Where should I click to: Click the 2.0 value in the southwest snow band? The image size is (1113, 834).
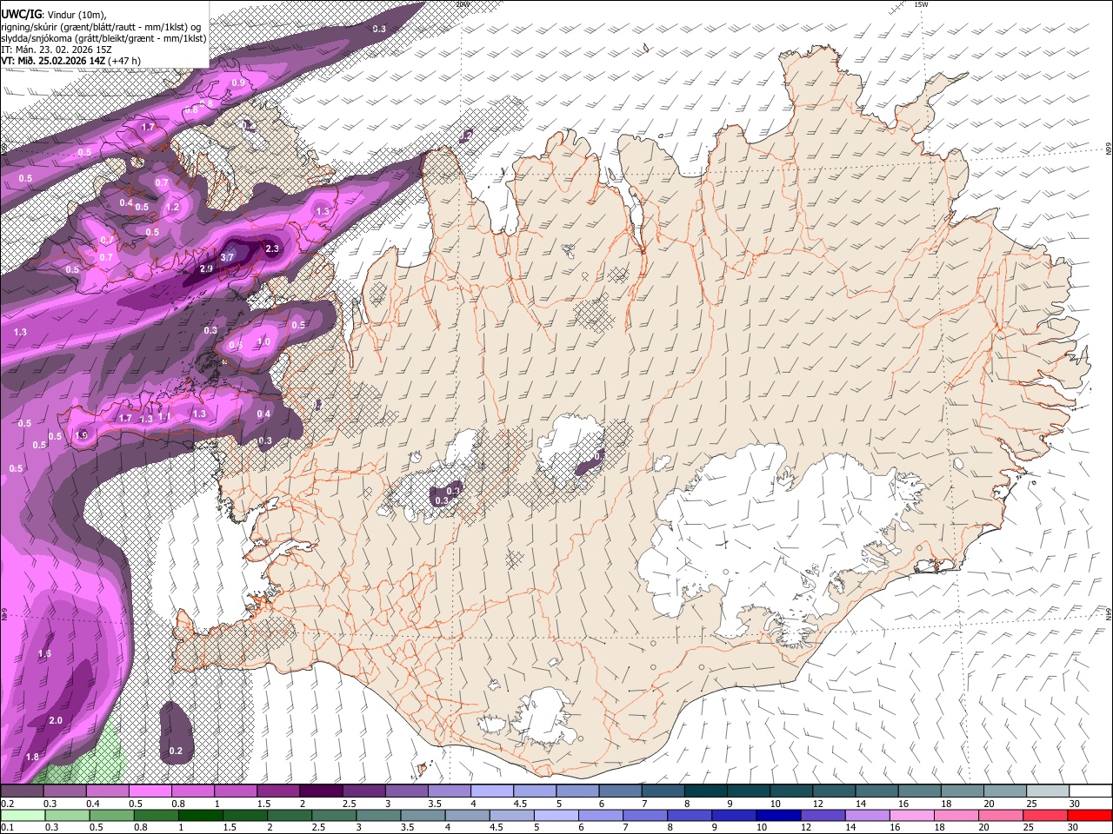[56, 721]
